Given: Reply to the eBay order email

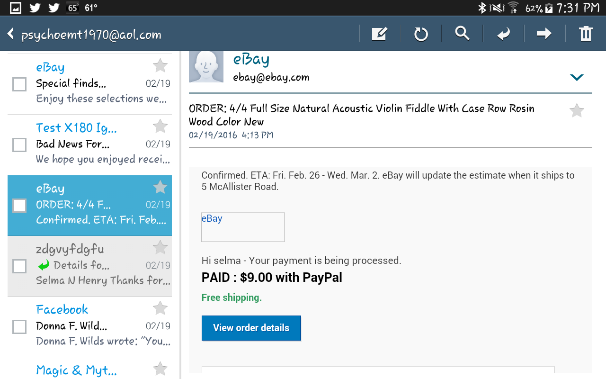Looking at the screenshot, I should (x=503, y=33).
